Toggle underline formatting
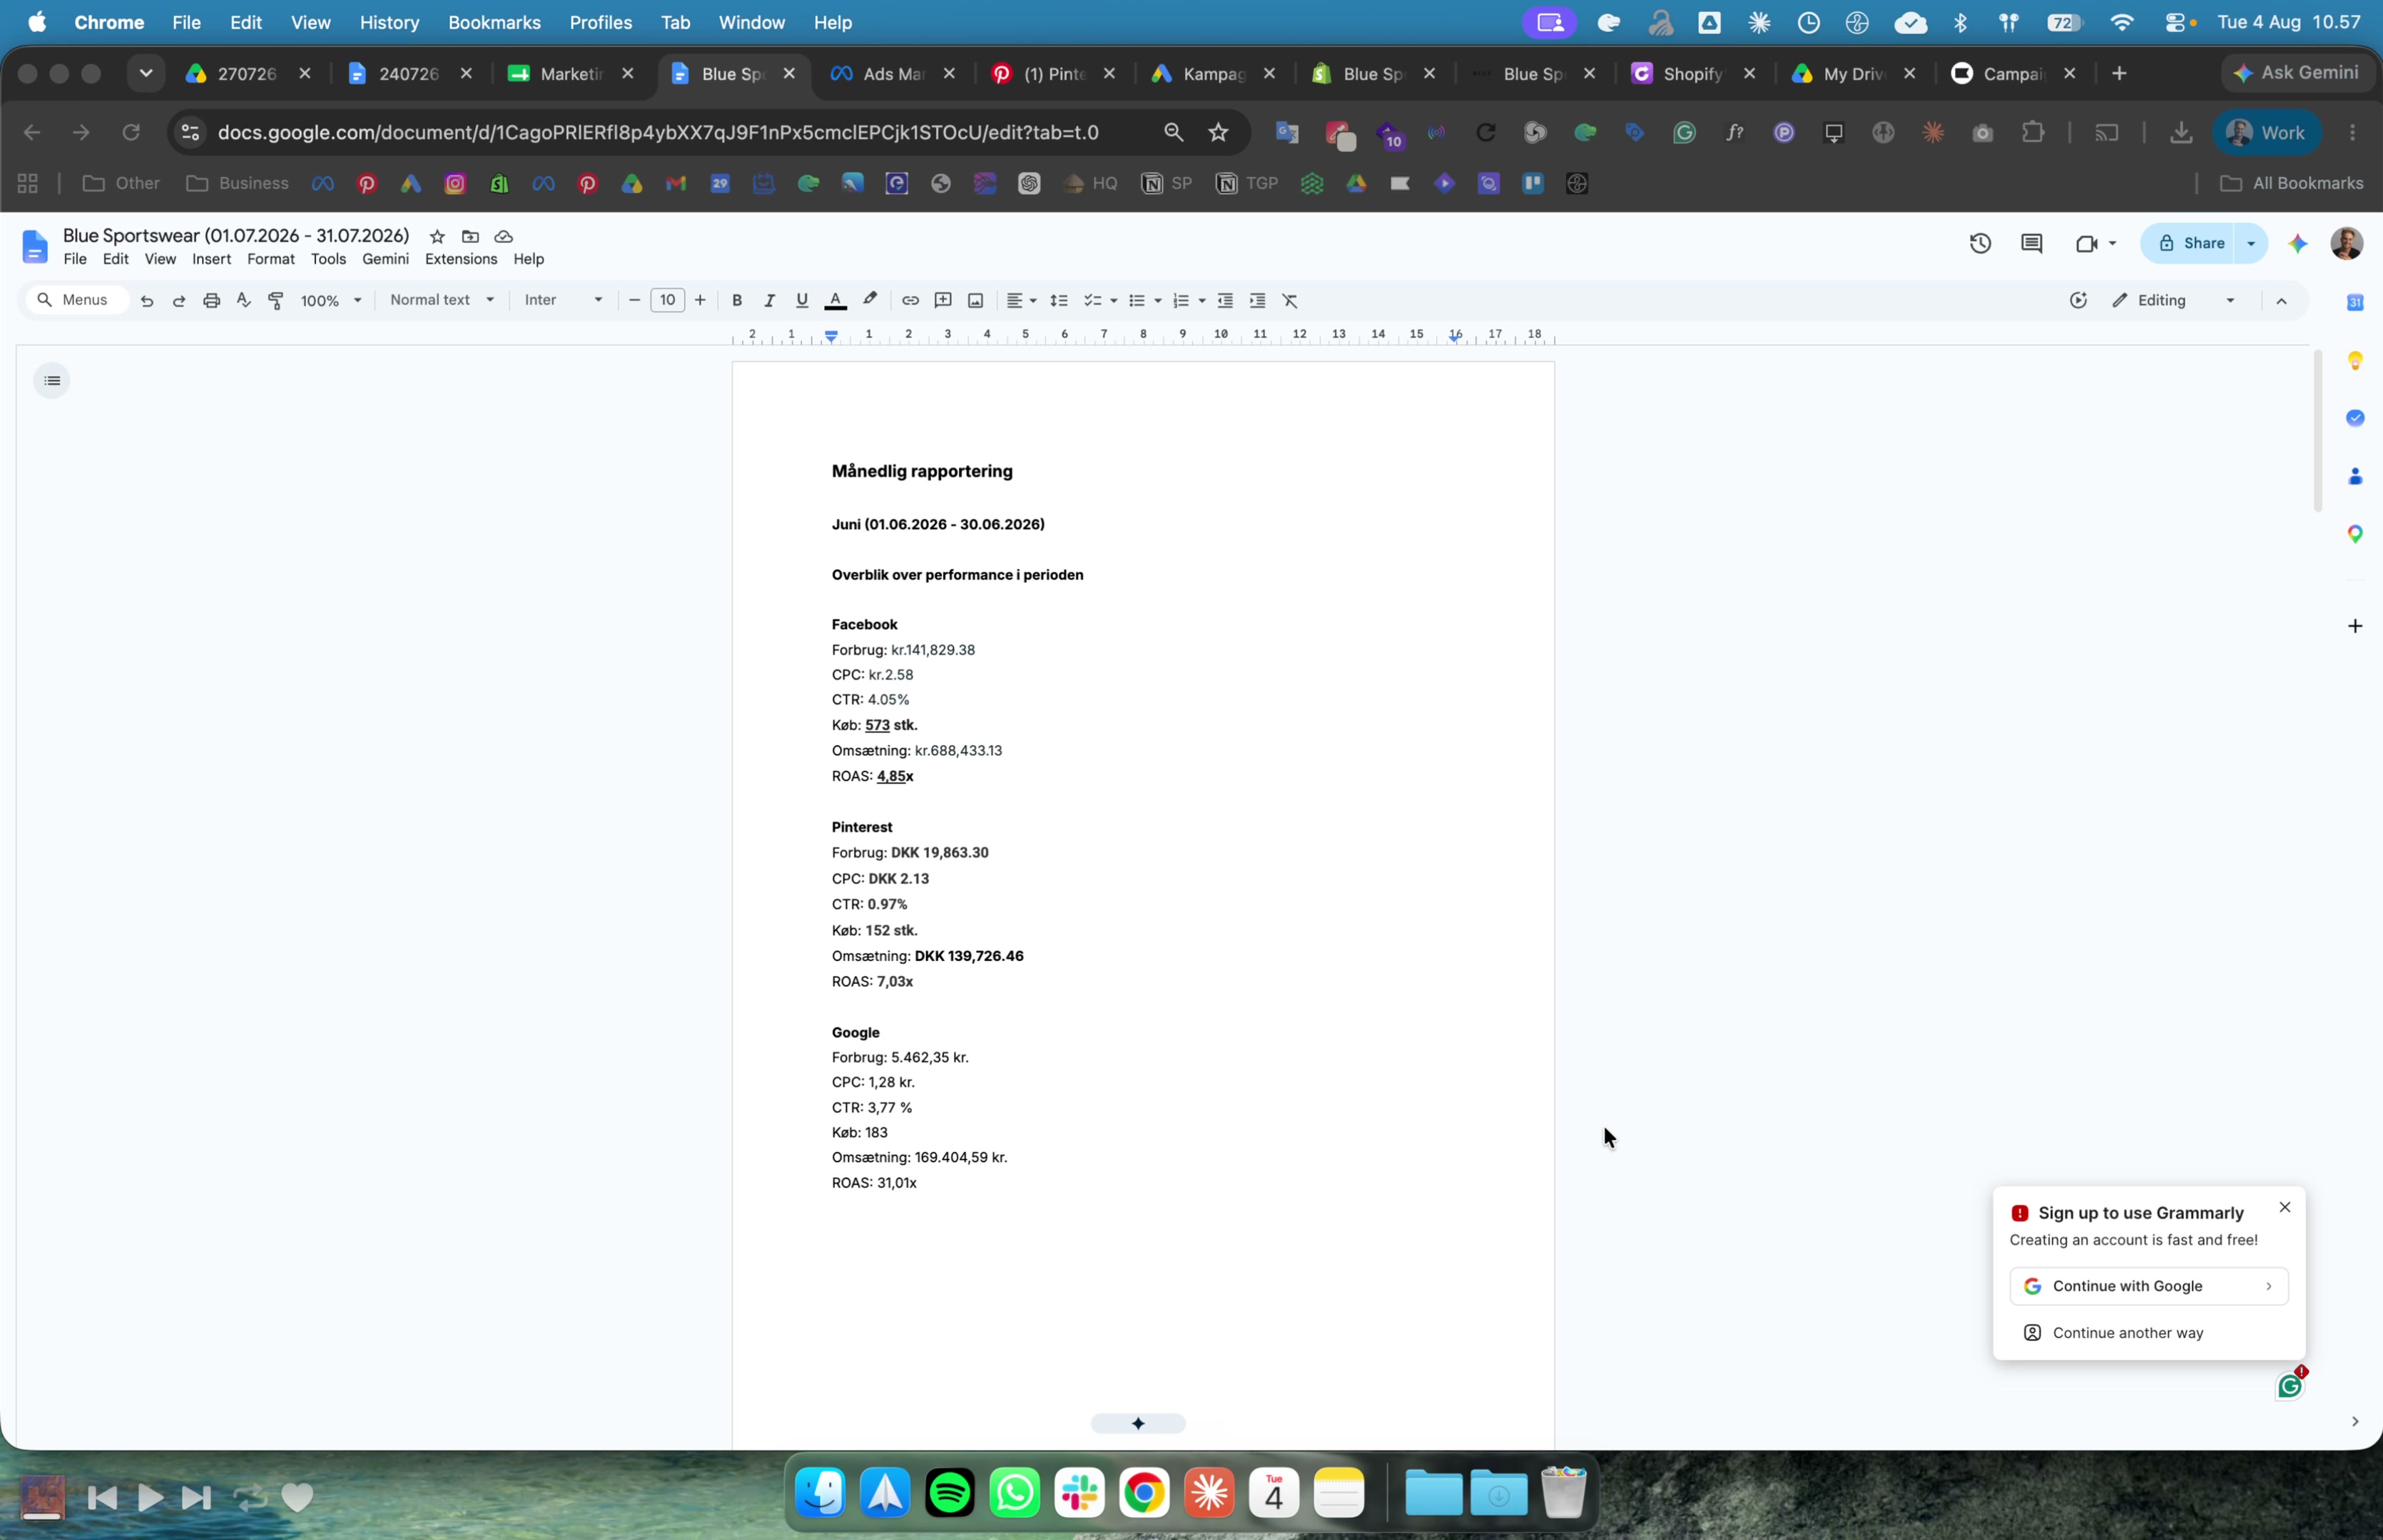Viewport: 2383px width, 1540px height. click(801, 300)
